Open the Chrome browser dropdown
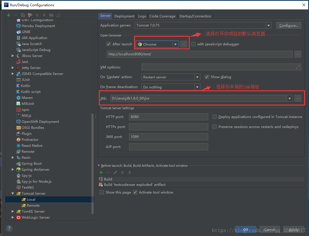The image size is (309, 236). (175, 44)
